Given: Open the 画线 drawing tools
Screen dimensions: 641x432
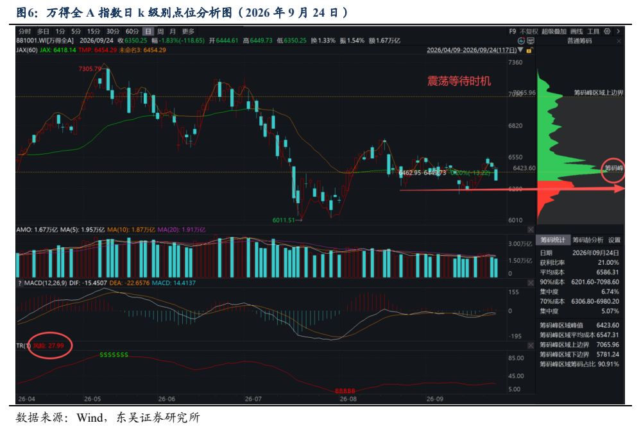Looking at the screenshot, I should (576, 31).
